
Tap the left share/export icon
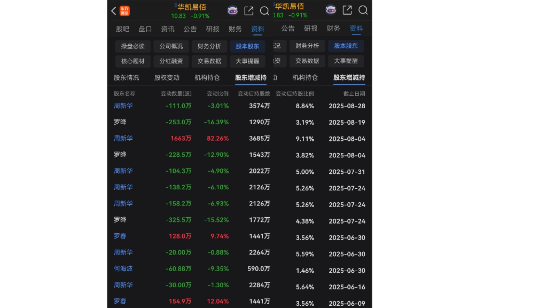[x=249, y=11]
